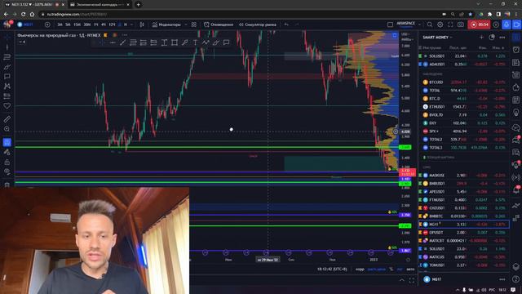Select the callout comment tool in favorites bar

(x=227, y=42)
